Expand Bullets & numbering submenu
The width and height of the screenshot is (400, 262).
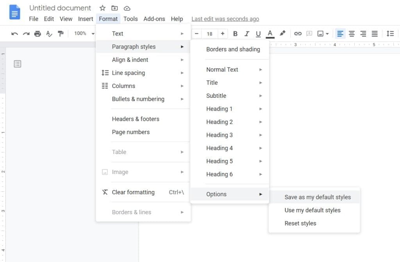tap(143, 99)
